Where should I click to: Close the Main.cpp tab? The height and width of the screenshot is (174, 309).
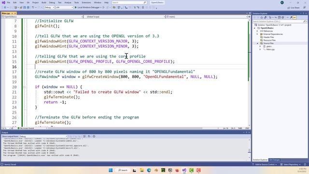tap(15, 13)
